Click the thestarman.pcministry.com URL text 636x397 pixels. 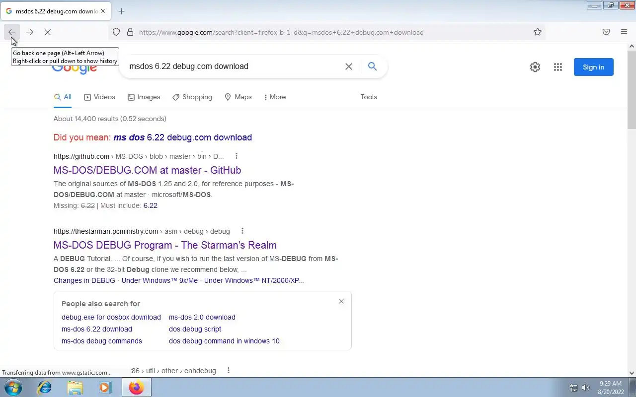click(x=142, y=231)
